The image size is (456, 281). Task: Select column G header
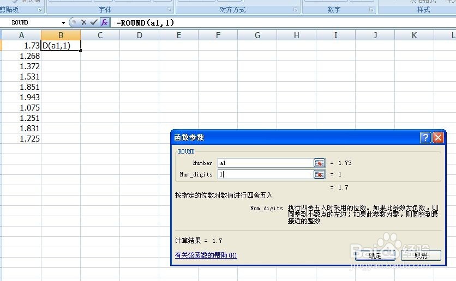coord(257,35)
